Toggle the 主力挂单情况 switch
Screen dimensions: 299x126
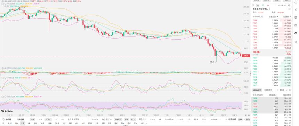tap(289, 9)
